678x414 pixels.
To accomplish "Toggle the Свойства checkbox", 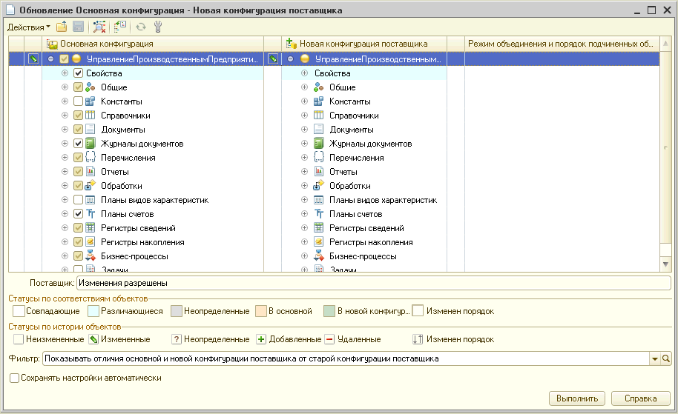I will coord(78,73).
